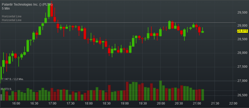Viewport: 249px width, 108px height.
Task: Click the 5 Min timeframe label
Action: [6, 9]
